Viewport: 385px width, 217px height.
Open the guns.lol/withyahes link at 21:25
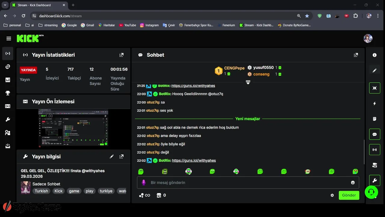click(x=193, y=86)
